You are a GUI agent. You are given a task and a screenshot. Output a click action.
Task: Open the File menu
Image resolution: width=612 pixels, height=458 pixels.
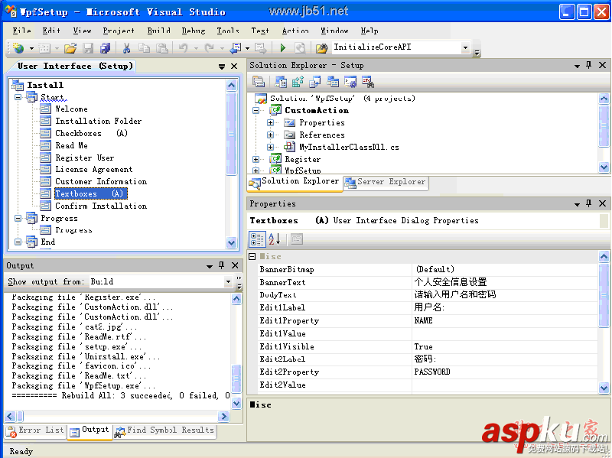[21, 31]
